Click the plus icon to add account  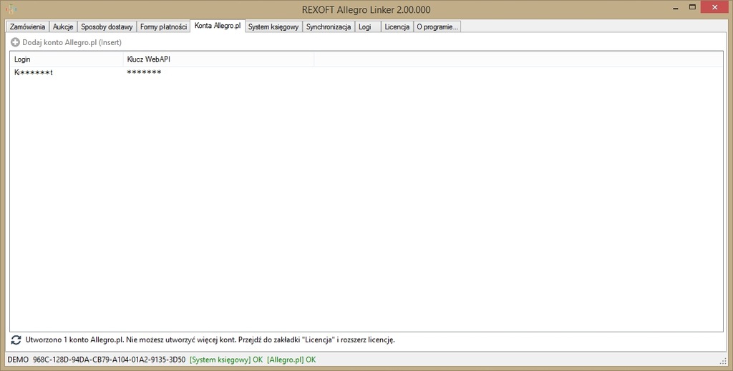pyautogui.click(x=16, y=42)
